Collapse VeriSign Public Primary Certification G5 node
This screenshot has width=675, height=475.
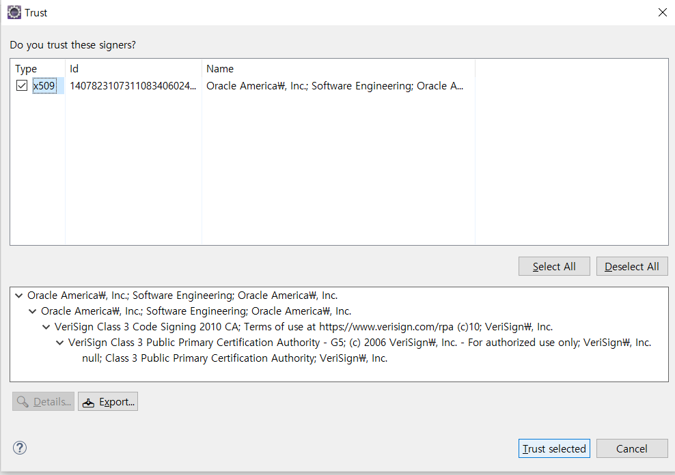point(60,343)
